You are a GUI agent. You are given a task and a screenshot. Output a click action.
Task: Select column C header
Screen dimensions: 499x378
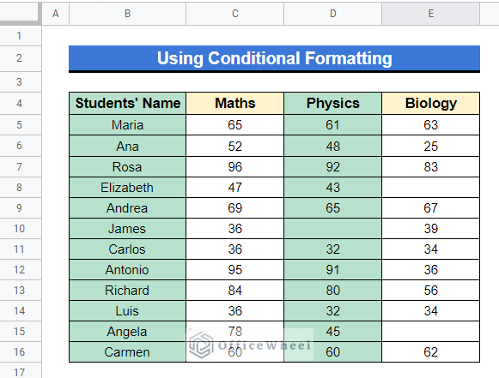[x=234, y=14]
